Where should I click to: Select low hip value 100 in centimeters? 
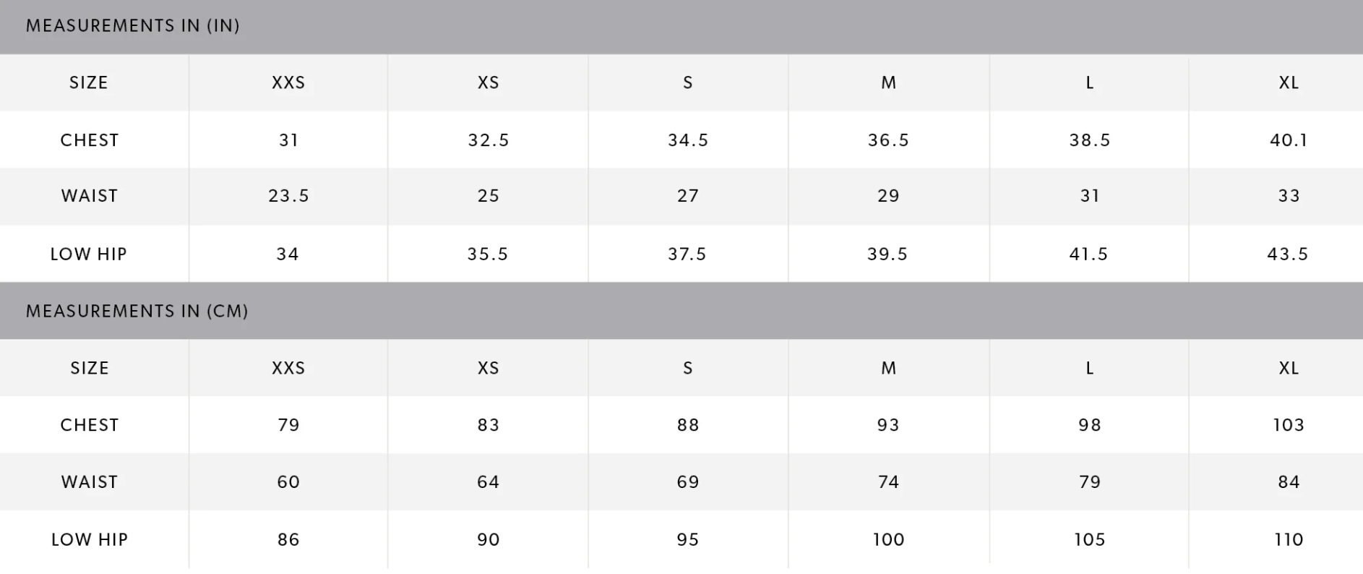(888, 540)
